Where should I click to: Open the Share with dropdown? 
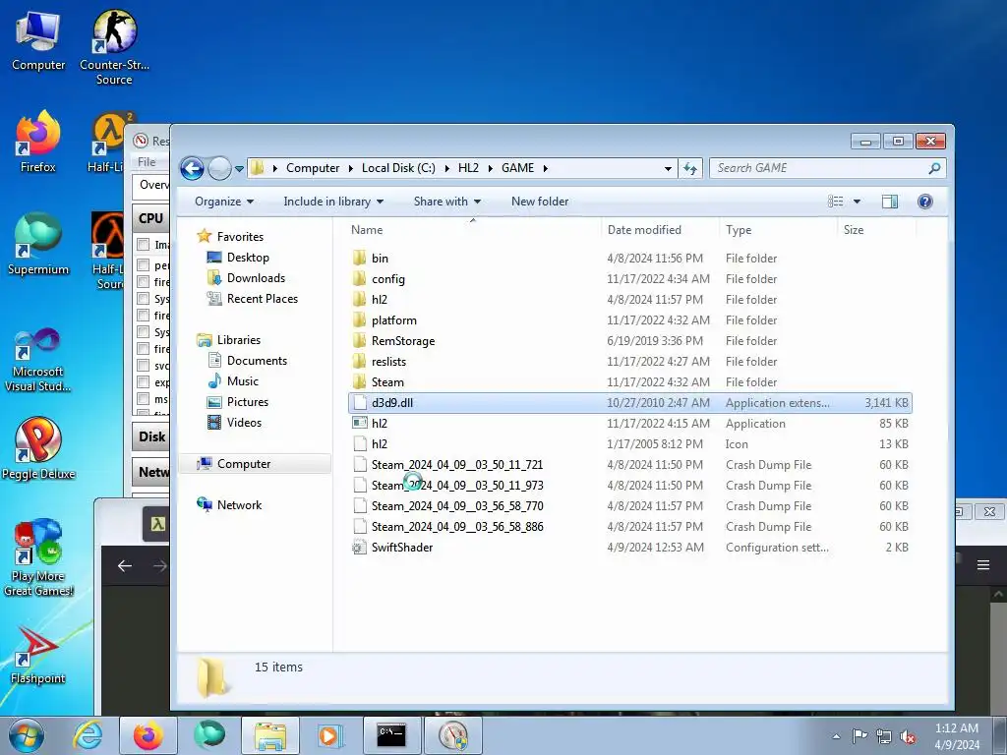(447, 202)
